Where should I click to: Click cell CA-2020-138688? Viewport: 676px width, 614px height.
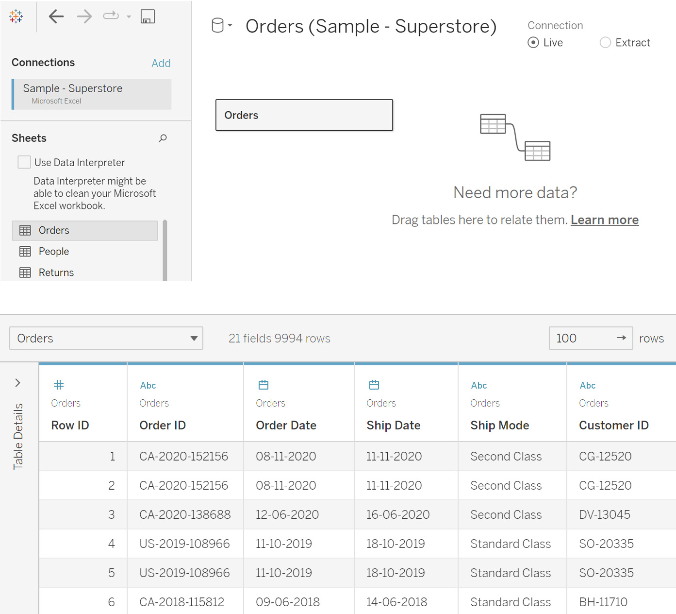tap(185, 514)
